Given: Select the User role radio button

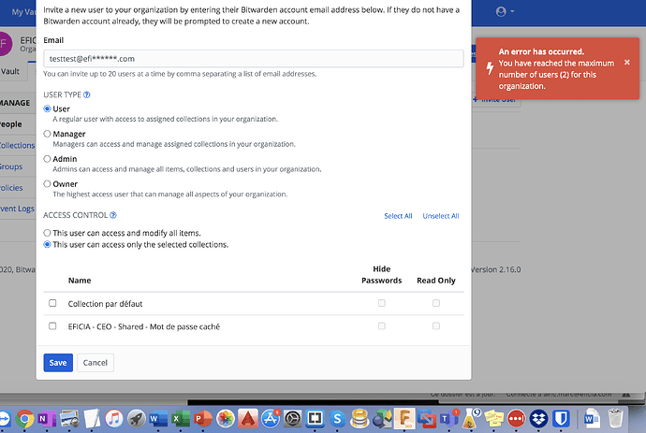Looking at the screenshot, I should (48, 108).
